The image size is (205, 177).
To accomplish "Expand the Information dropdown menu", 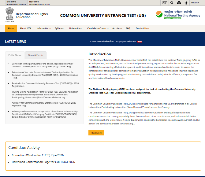I will tap(44, 28).
